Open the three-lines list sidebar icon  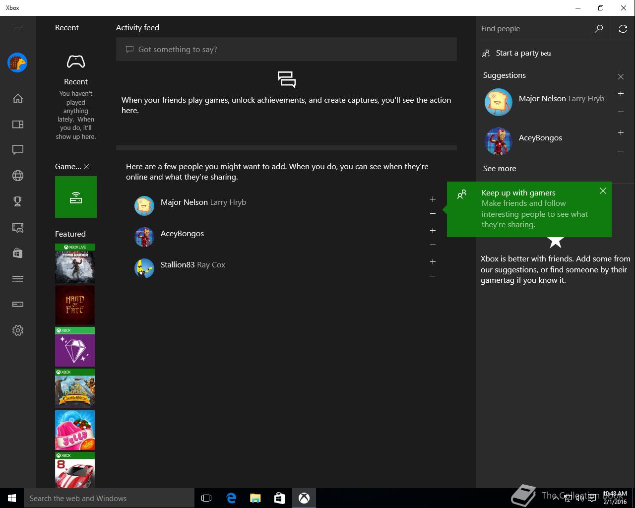coord(18,279)
